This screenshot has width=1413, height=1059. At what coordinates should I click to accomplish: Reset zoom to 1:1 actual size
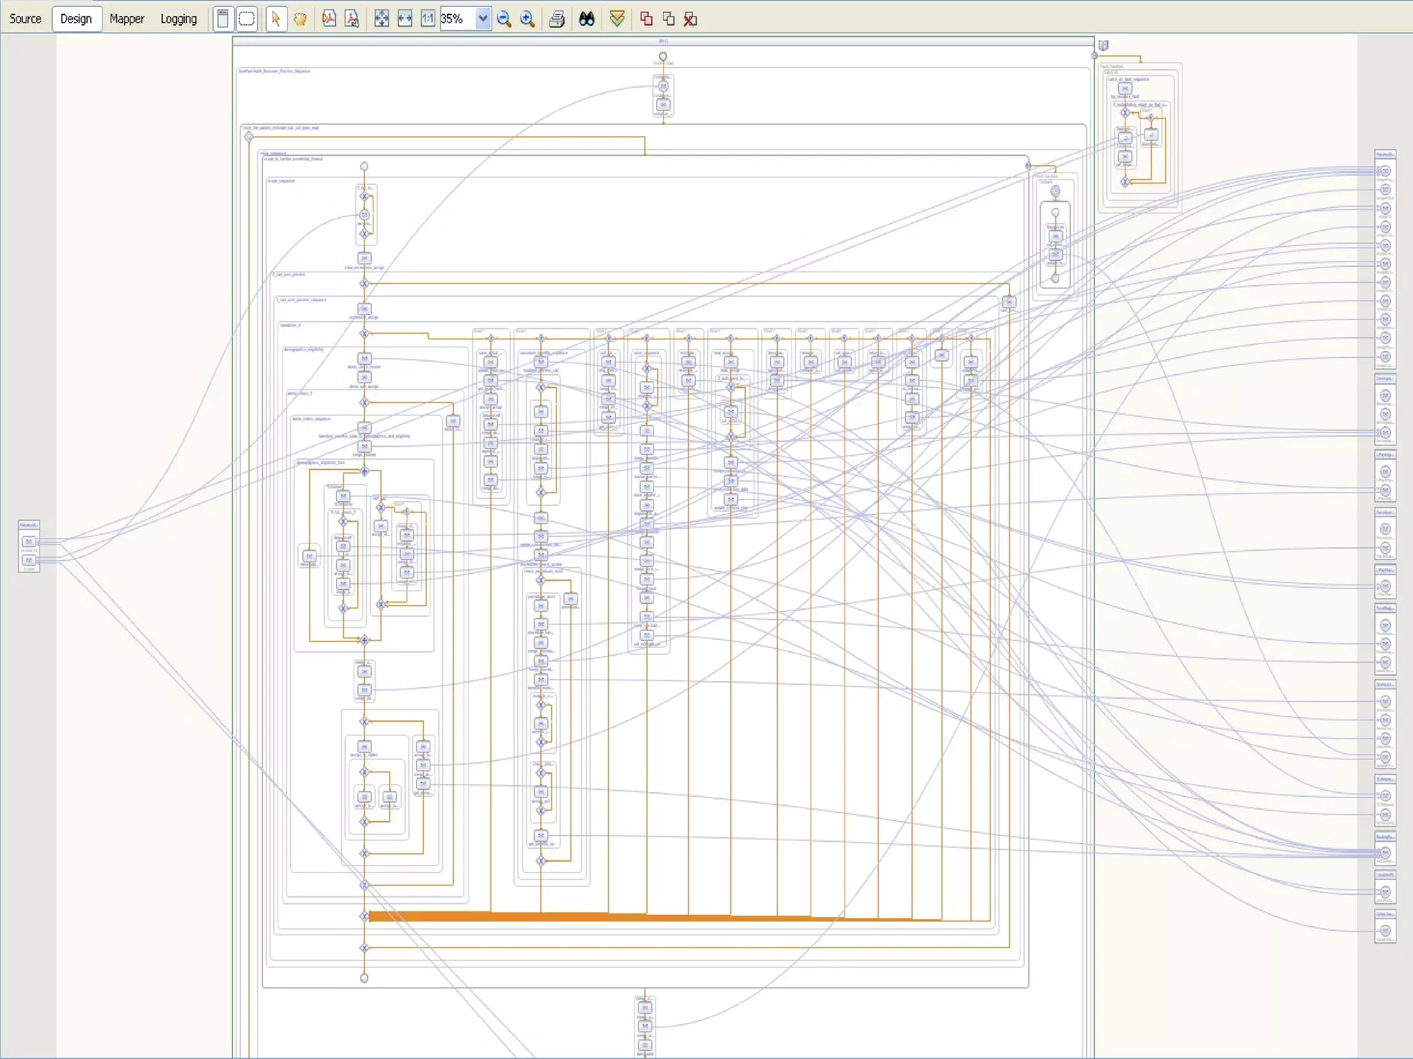428,19
